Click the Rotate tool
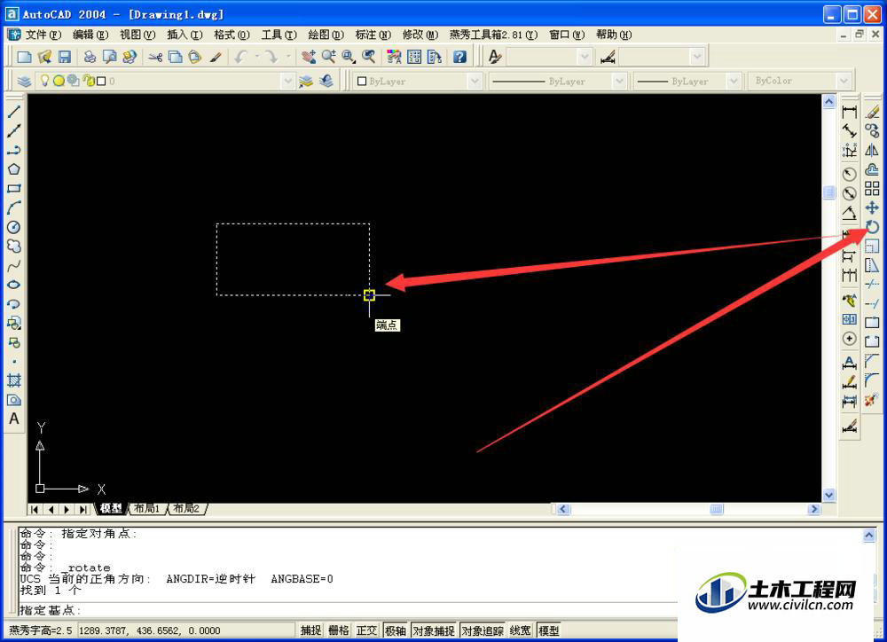The height and width of the screenshot is (642, 887). tap(872, 227)
